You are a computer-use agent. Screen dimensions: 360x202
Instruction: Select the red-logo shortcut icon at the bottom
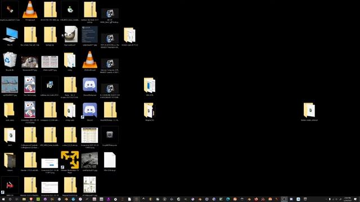[x=10, y=185]
